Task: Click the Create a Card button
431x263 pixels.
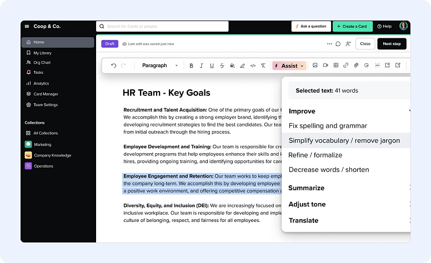Action: pyautogui.click(x=352, y=26)
